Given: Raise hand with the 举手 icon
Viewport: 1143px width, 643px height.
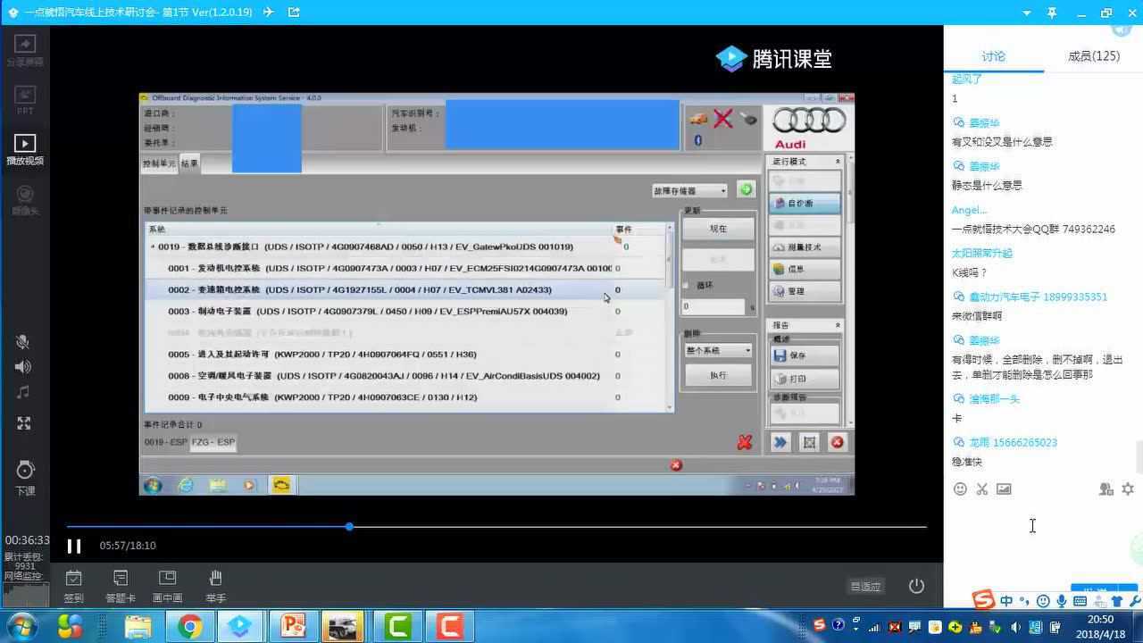Looking at the screenshot, I should click(x=215, y=585).
